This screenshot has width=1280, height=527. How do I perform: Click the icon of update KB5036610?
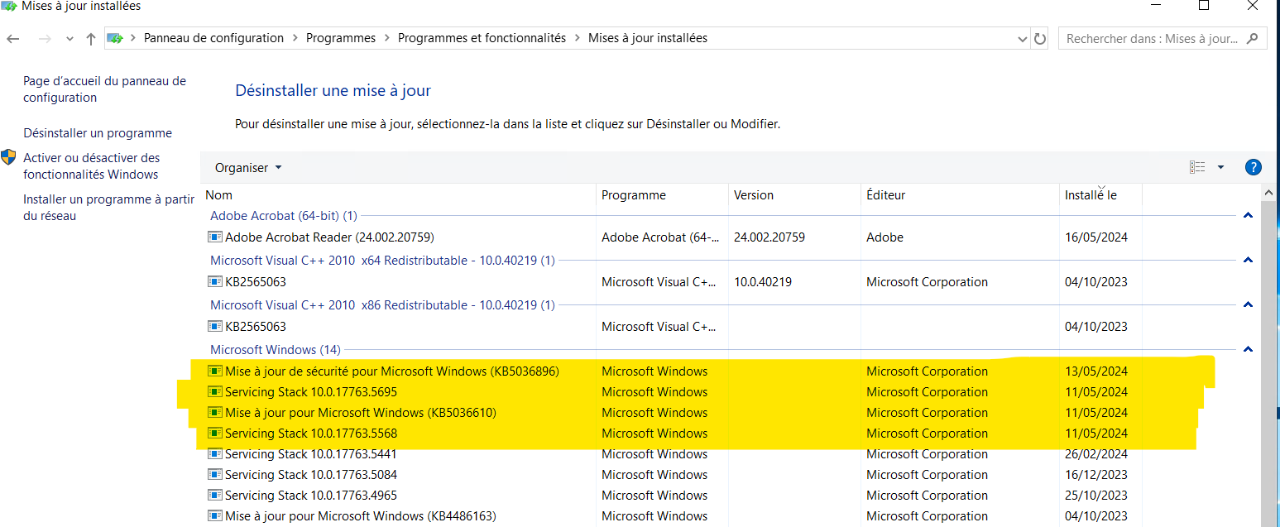[x=215, y=413]
